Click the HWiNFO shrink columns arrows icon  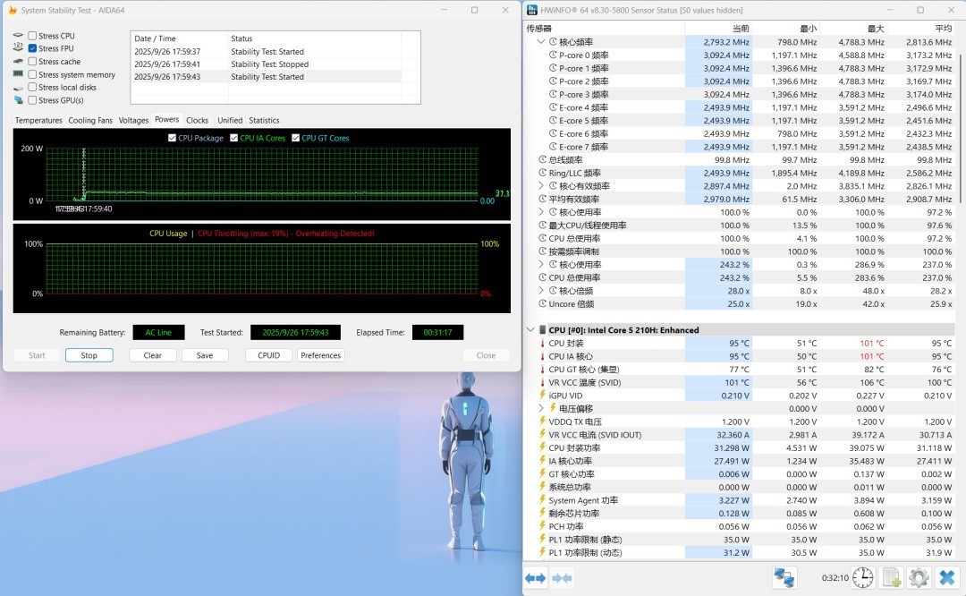coord(563,578)
